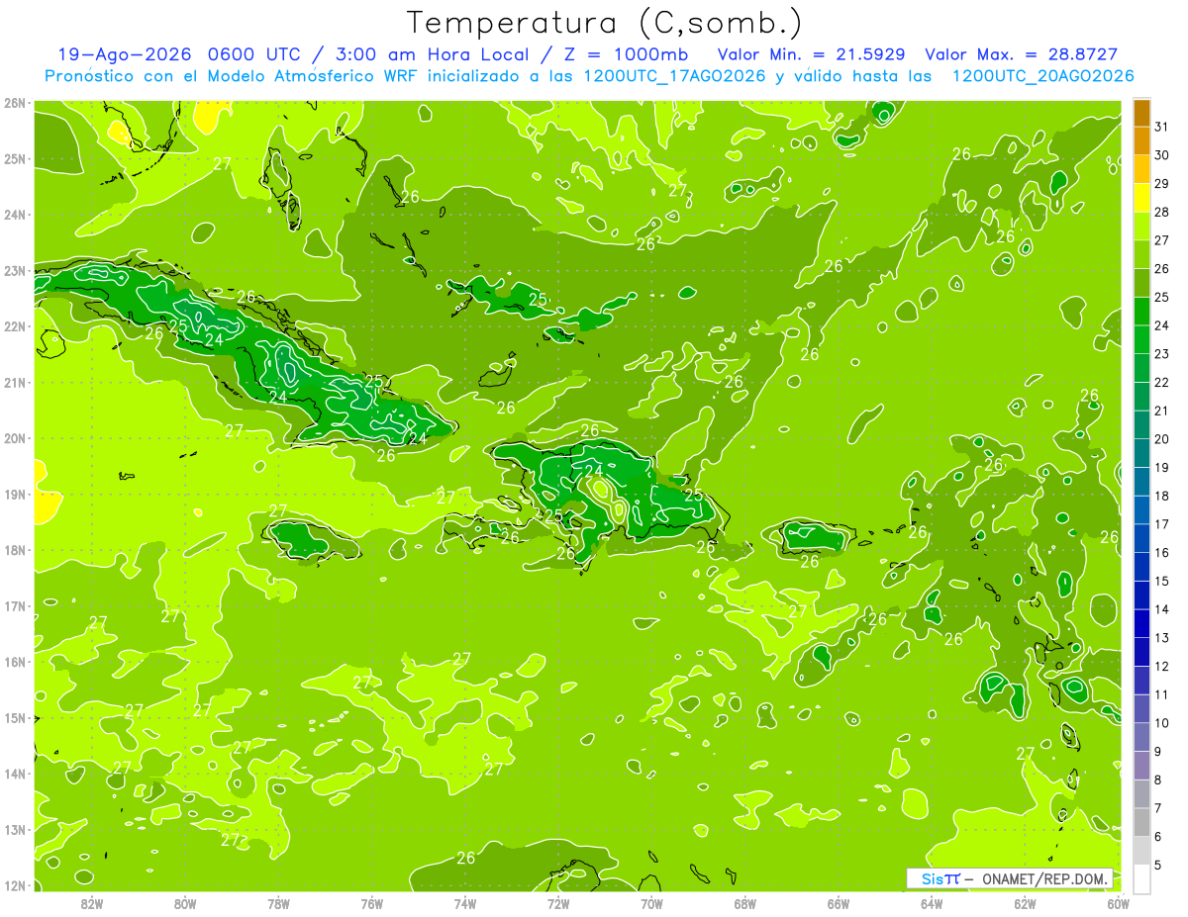
Task: Click the "SisTT - ONAMET/REP.DOM." credit label
Action: click(x=1009, y=878)
